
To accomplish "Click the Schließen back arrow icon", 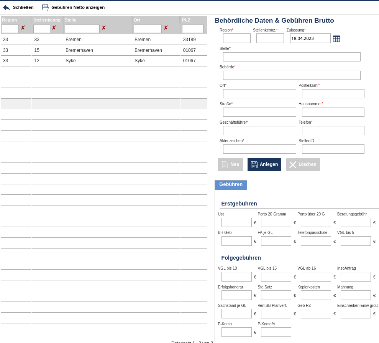I will click(7, 8).
